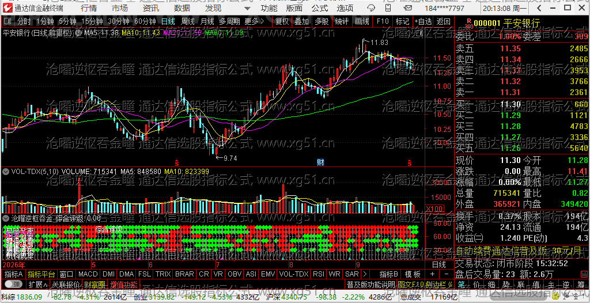Viewport: 590px width, 303px height.
Task: Open the F10 company info
Action: tap(383, 21)
